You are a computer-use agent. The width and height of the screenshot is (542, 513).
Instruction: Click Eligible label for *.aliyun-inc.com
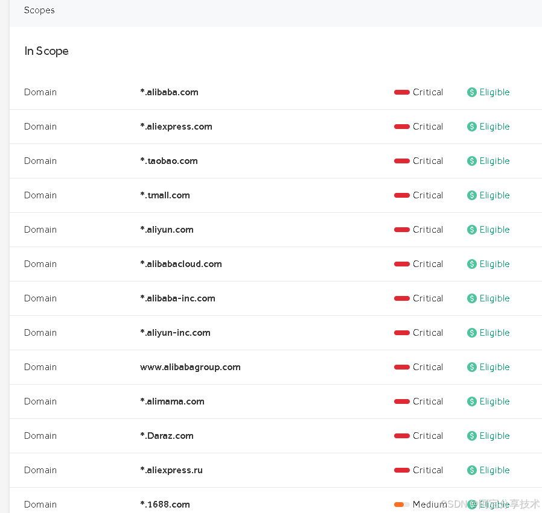[494, 332]
